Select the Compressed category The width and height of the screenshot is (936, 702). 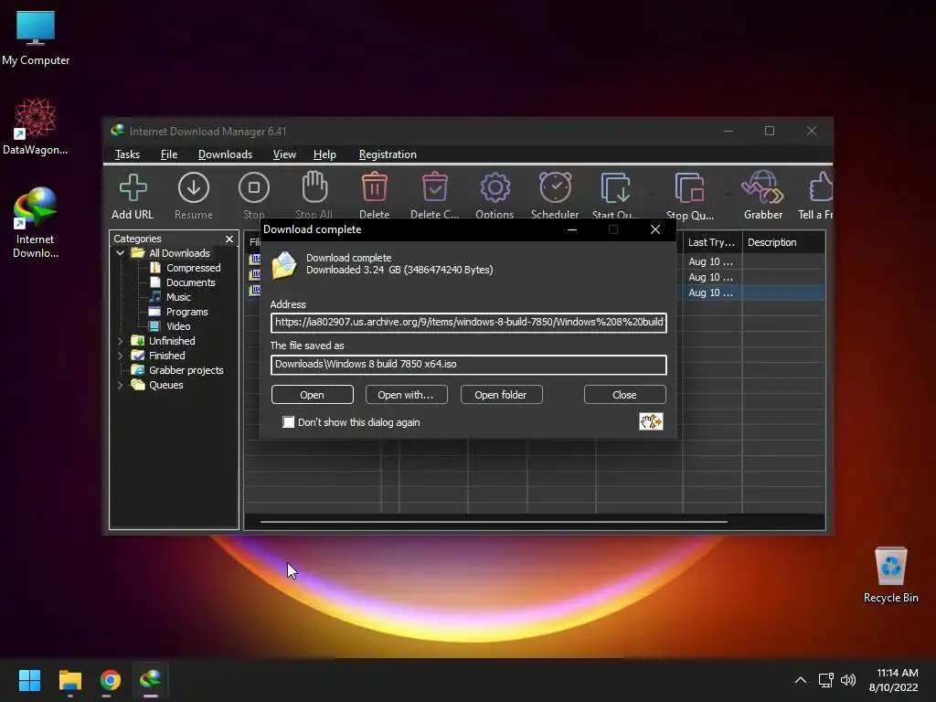tap(185, 268)
